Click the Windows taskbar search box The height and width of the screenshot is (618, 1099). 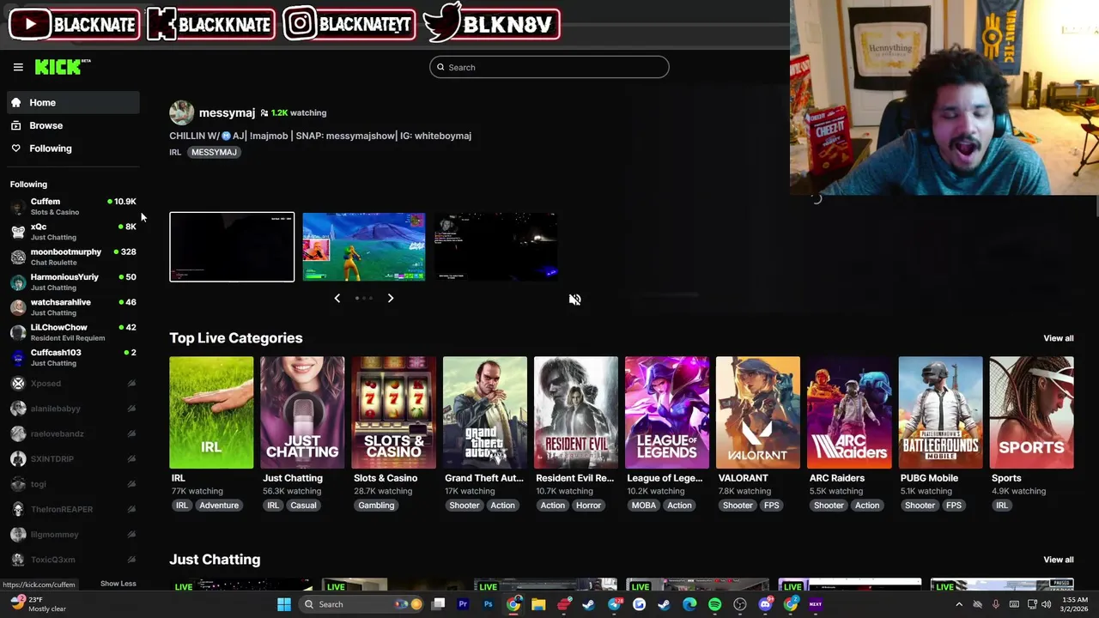coord(361,604)
